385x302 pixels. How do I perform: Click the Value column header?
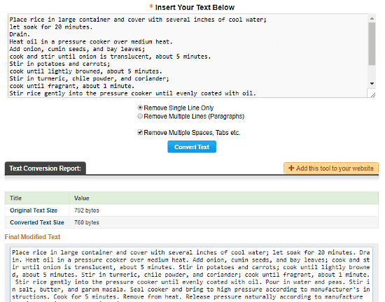tap(81, 198)
